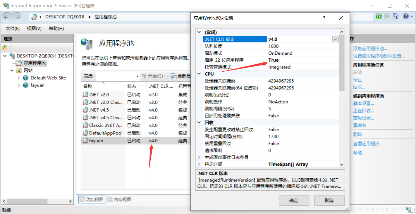
Task: Select the DefaultAppPool icon
Action: click(x=85, y=133)
